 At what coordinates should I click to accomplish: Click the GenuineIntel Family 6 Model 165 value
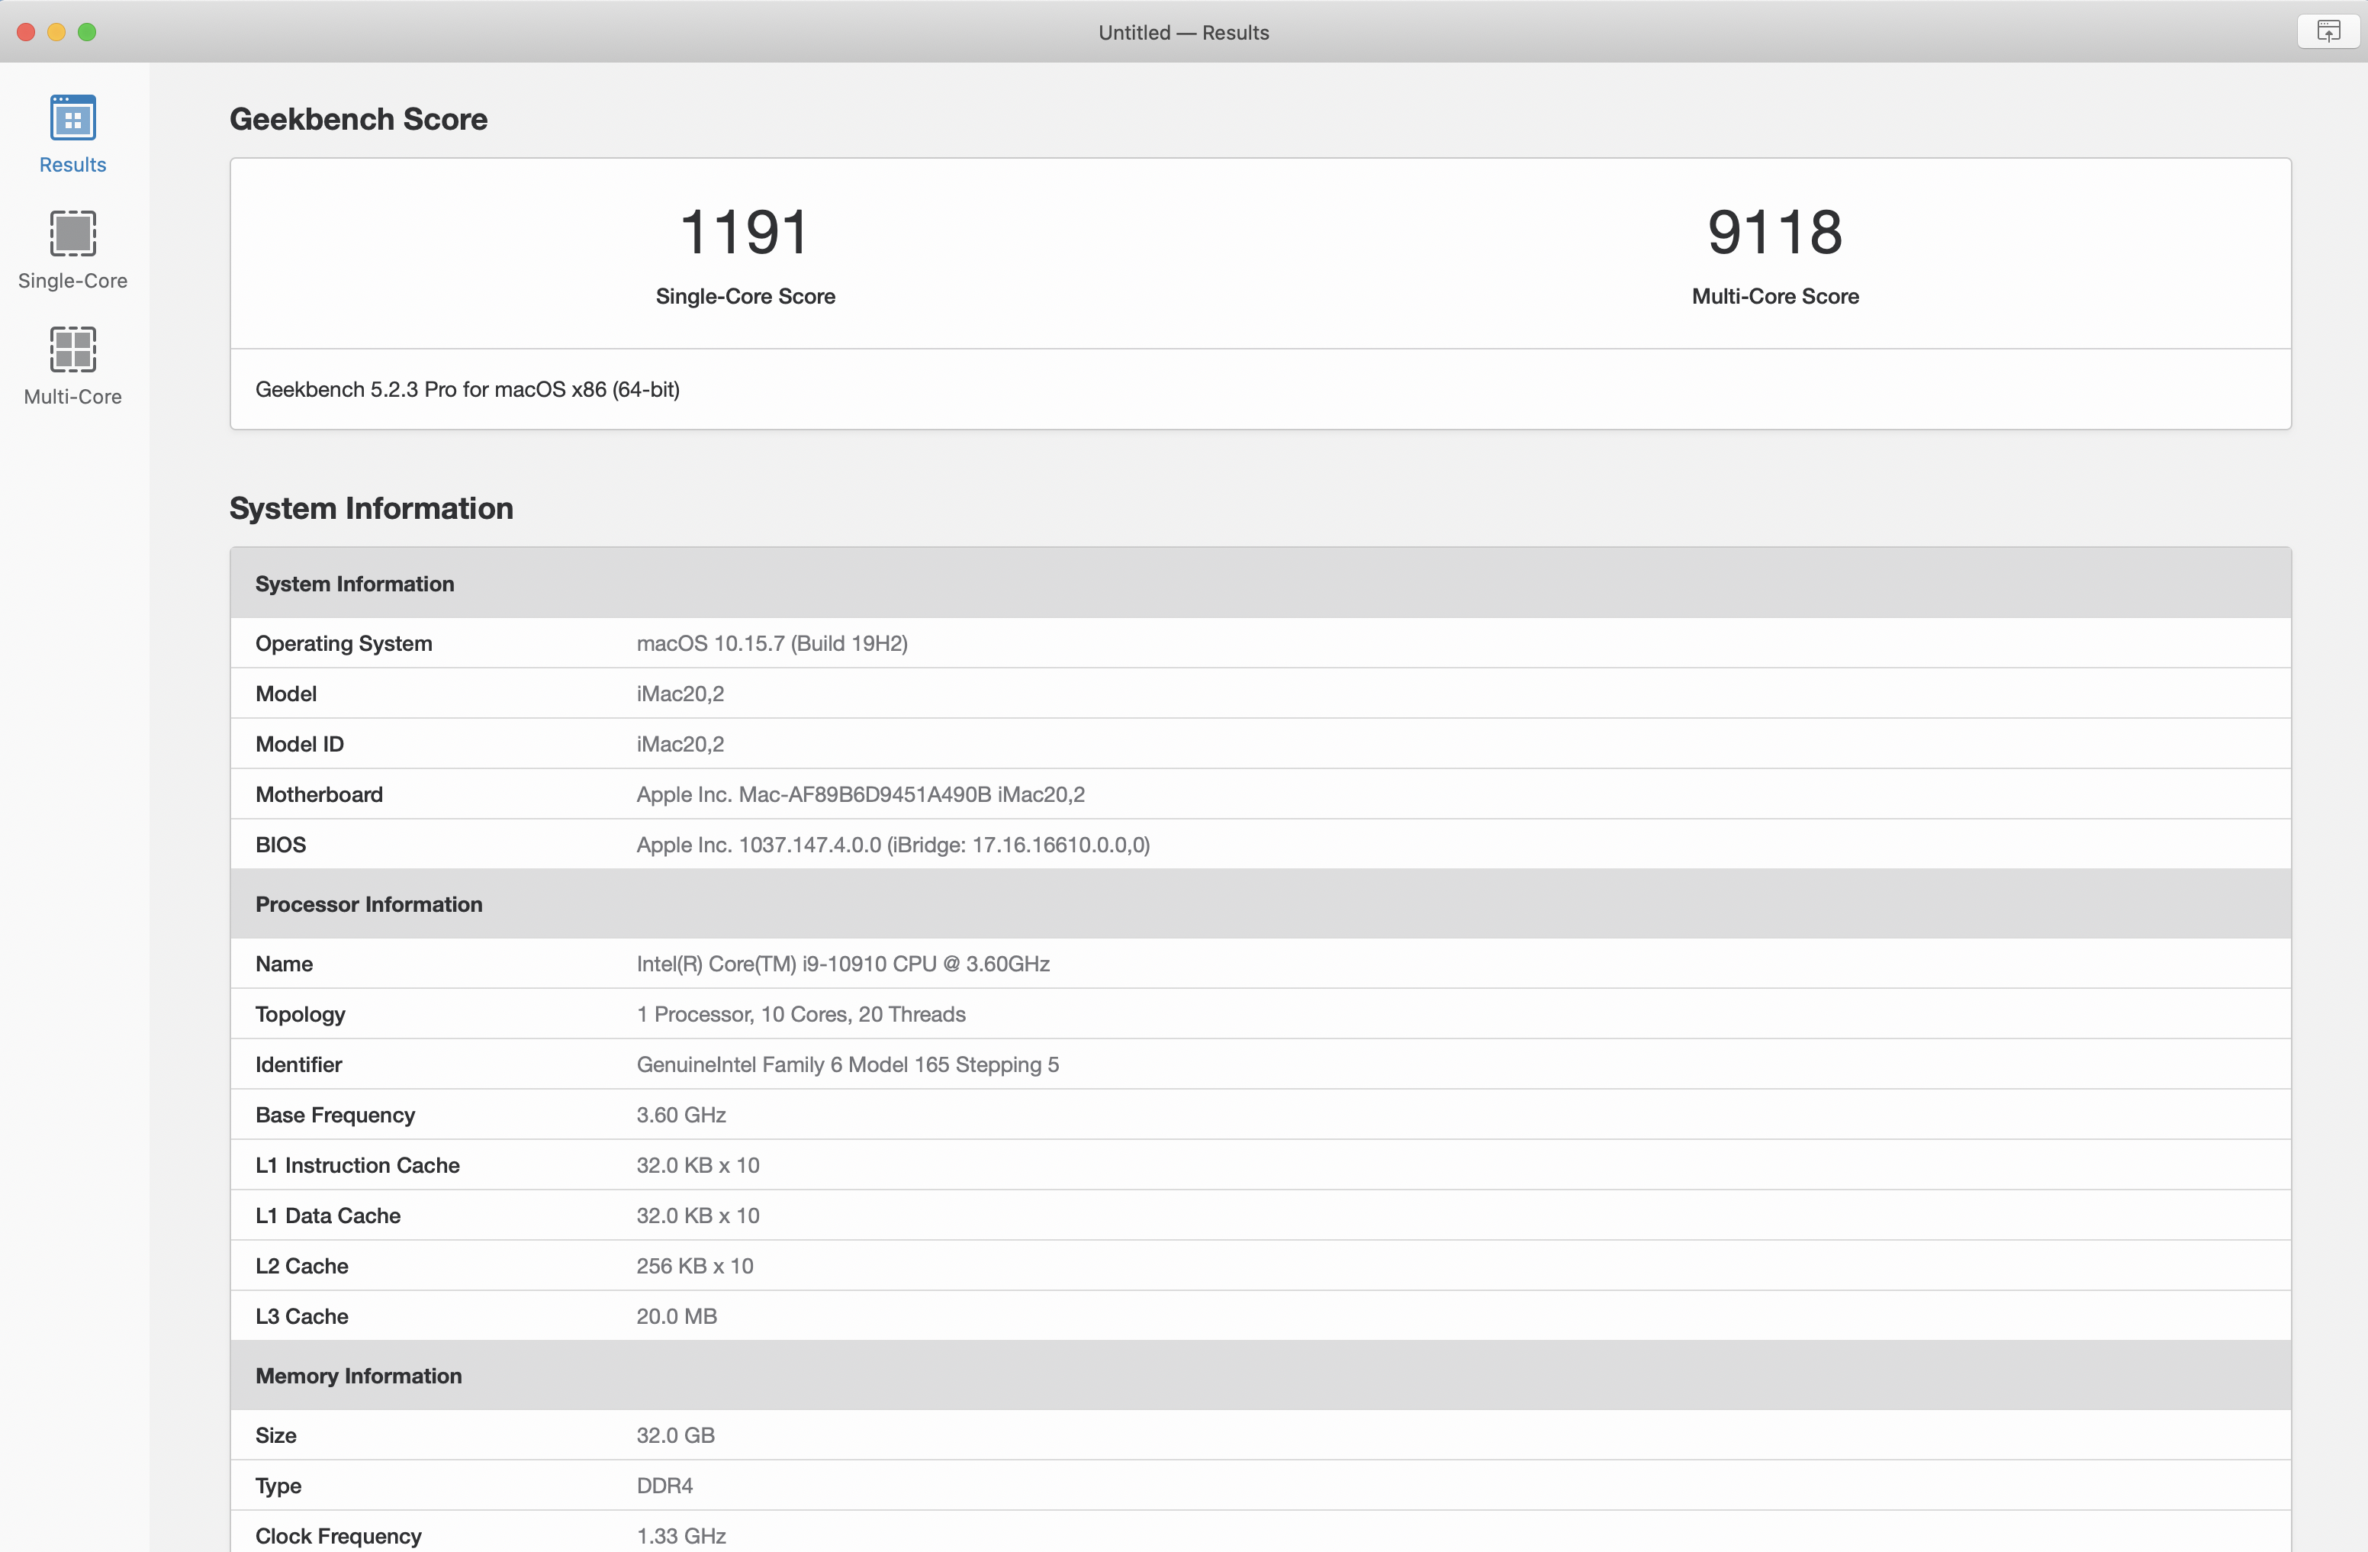click(x=848, y=1064)
